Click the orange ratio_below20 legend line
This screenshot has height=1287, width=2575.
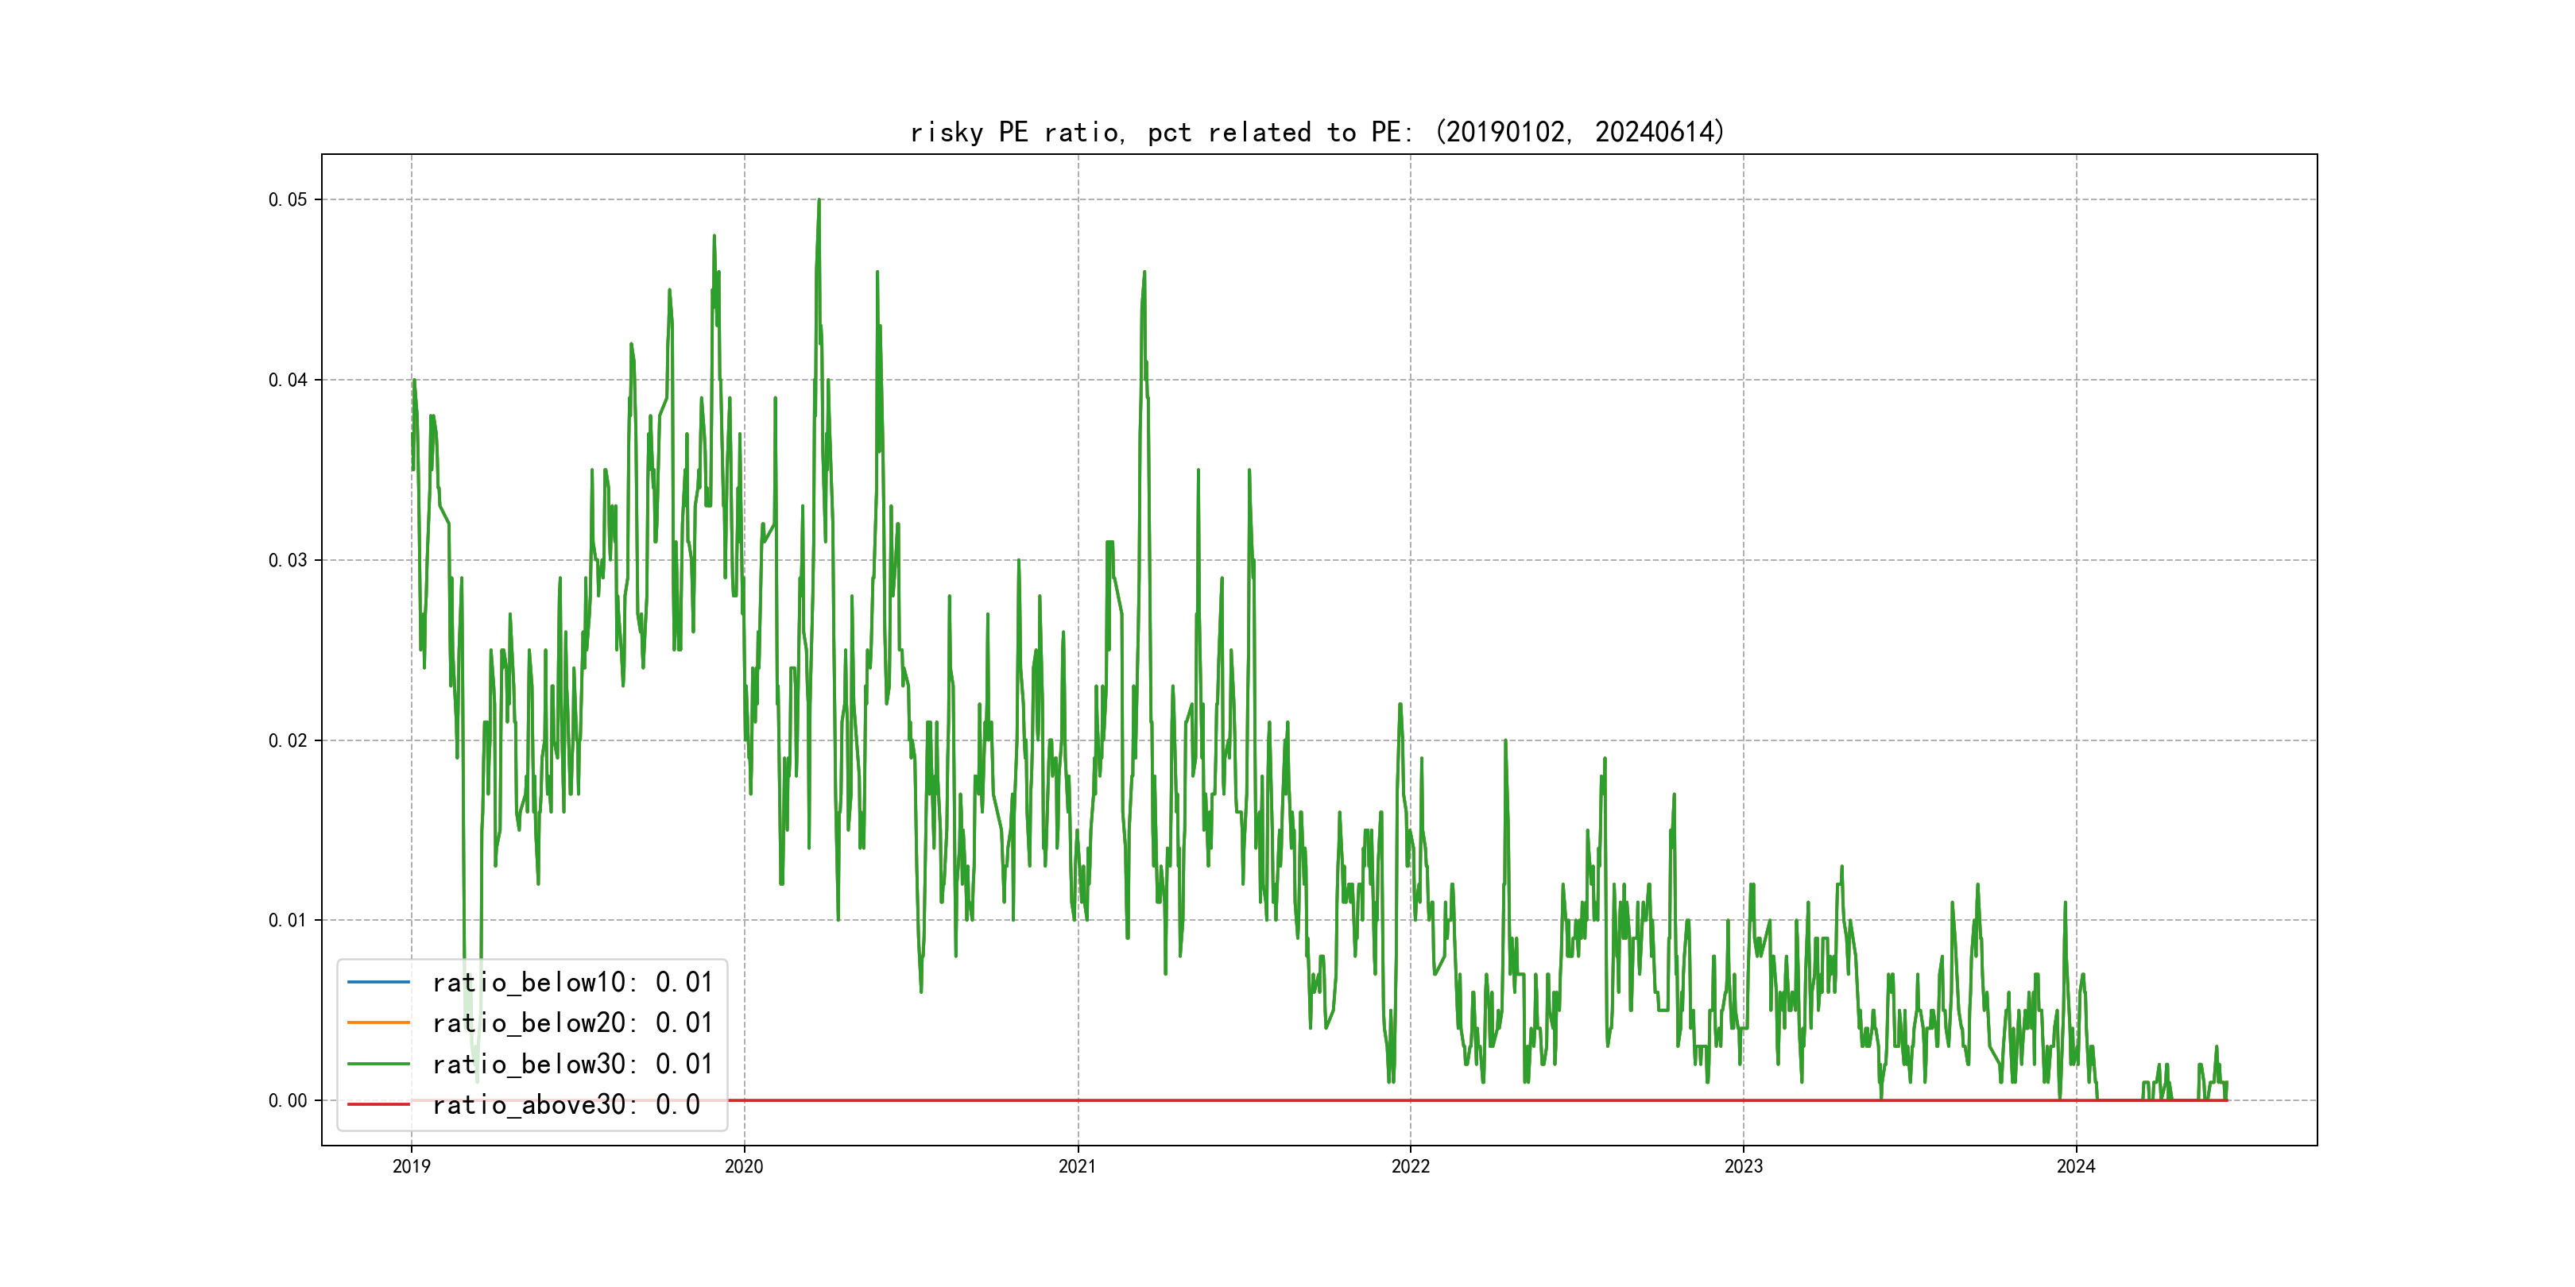tap(378, 1023)
